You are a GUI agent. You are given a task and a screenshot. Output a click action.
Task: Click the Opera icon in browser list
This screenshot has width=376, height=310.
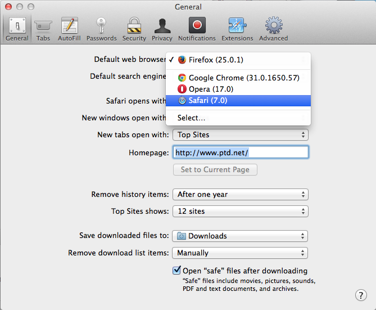[x=182, y=89]
